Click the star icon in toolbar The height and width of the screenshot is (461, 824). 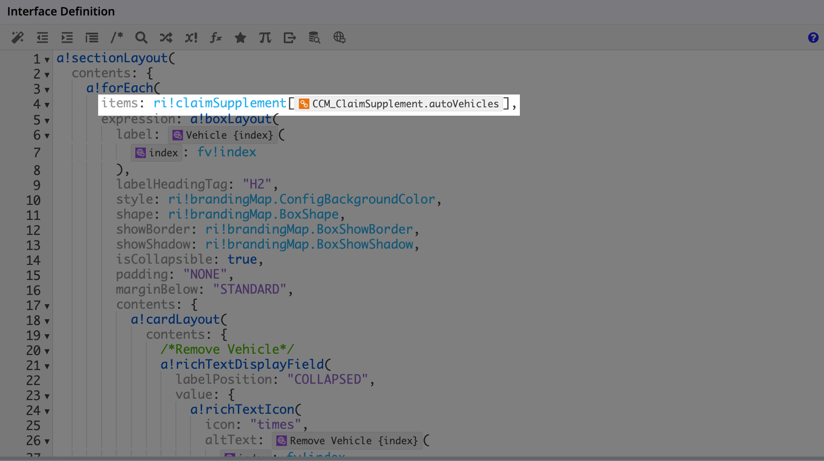coord(240,38)
